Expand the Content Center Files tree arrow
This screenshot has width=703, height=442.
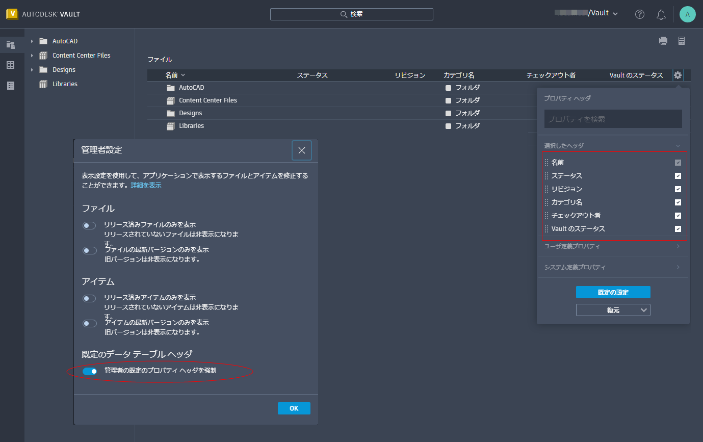(32, 56)
